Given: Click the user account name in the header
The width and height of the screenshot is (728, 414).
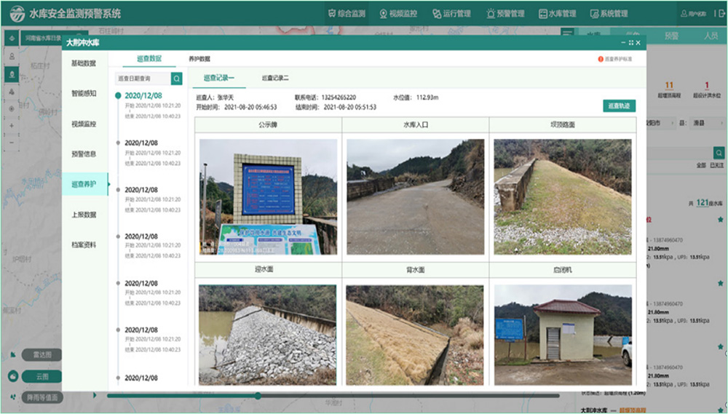Looking at the screenshot, I should pos(694,13).
